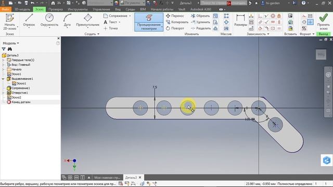Switch to the Инструменты ribbon tab
The width and height of the screenshot is (333, 187).
[78, 9]
